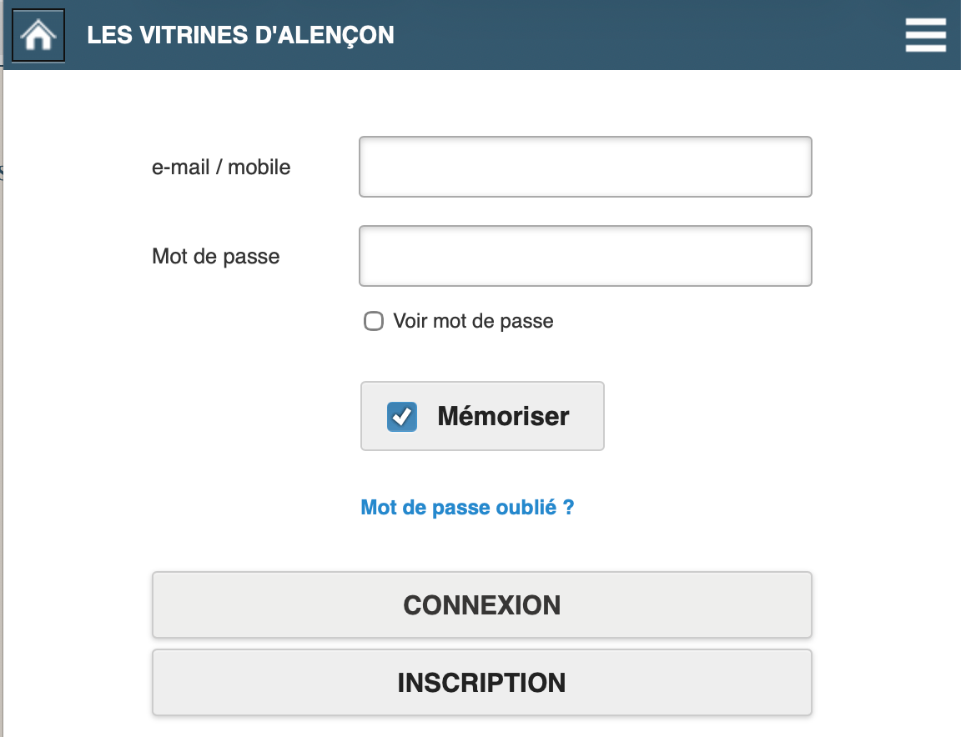Screen dimensions: 961x737
Task: Log in using the CONNEXION button
Action: (481, 605)
